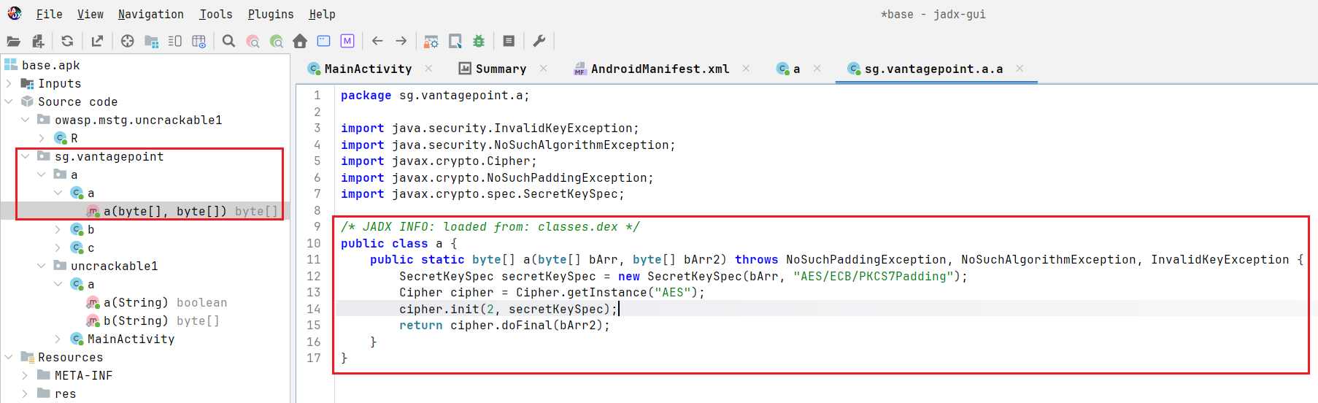The height and width of the screenshot is (403, 1318).
Task: Open the Quick tabs table icon
Action: 199,41
